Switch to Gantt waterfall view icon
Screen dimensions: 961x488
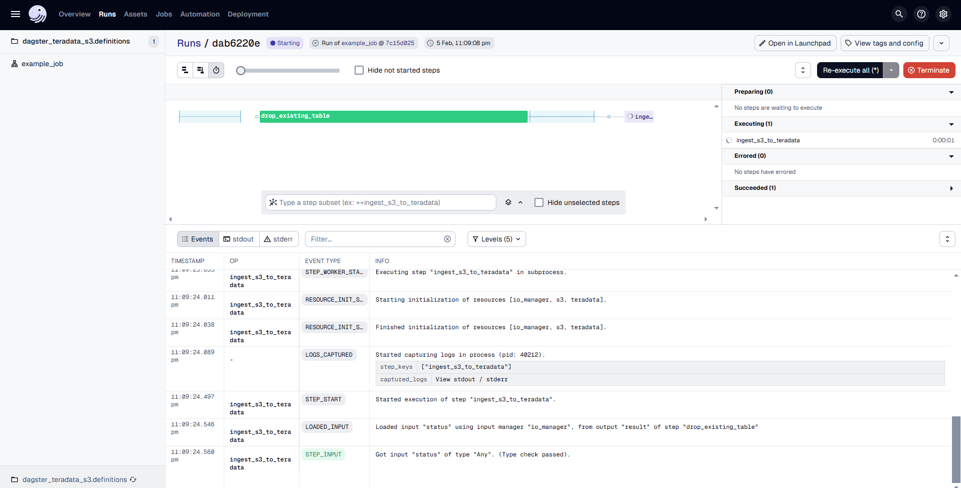[x=201, y=70]
